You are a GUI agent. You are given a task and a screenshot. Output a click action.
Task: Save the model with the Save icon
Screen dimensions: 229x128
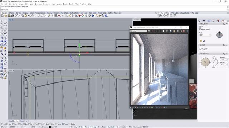[9, 16]
